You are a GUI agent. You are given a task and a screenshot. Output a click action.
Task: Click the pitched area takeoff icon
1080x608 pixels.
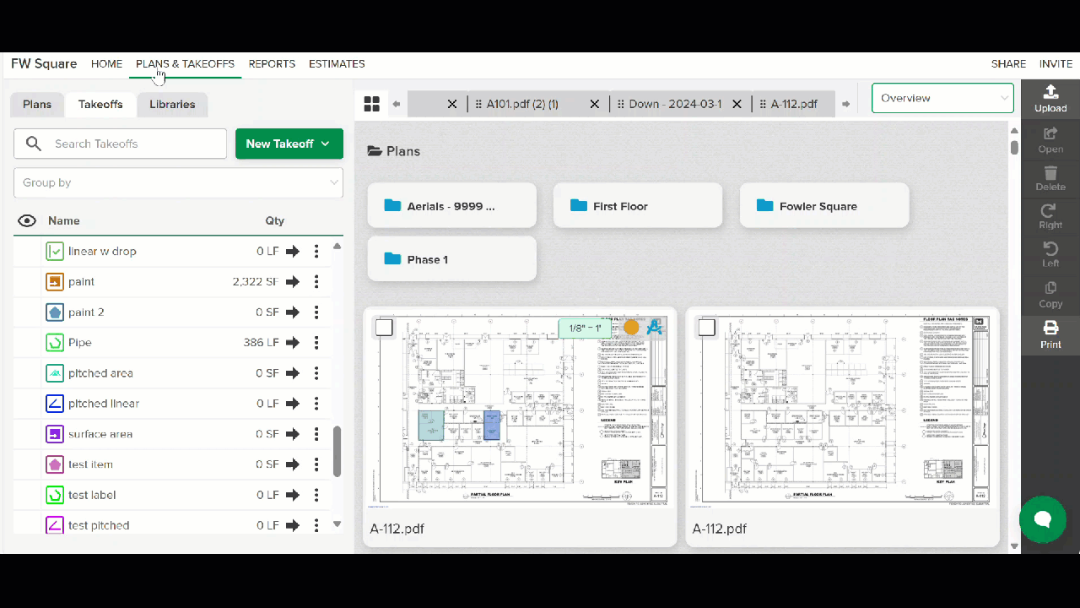pyautogui.click(x=55, y=373)
